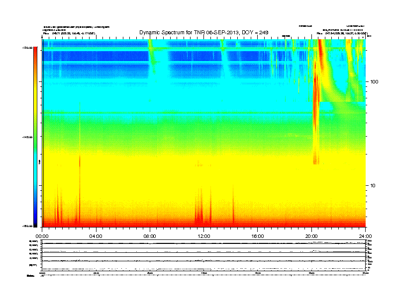This screenshot has height=304, width=394.
Task: Click the -130.00 color scale label
Action: click(x=27, y=47)
